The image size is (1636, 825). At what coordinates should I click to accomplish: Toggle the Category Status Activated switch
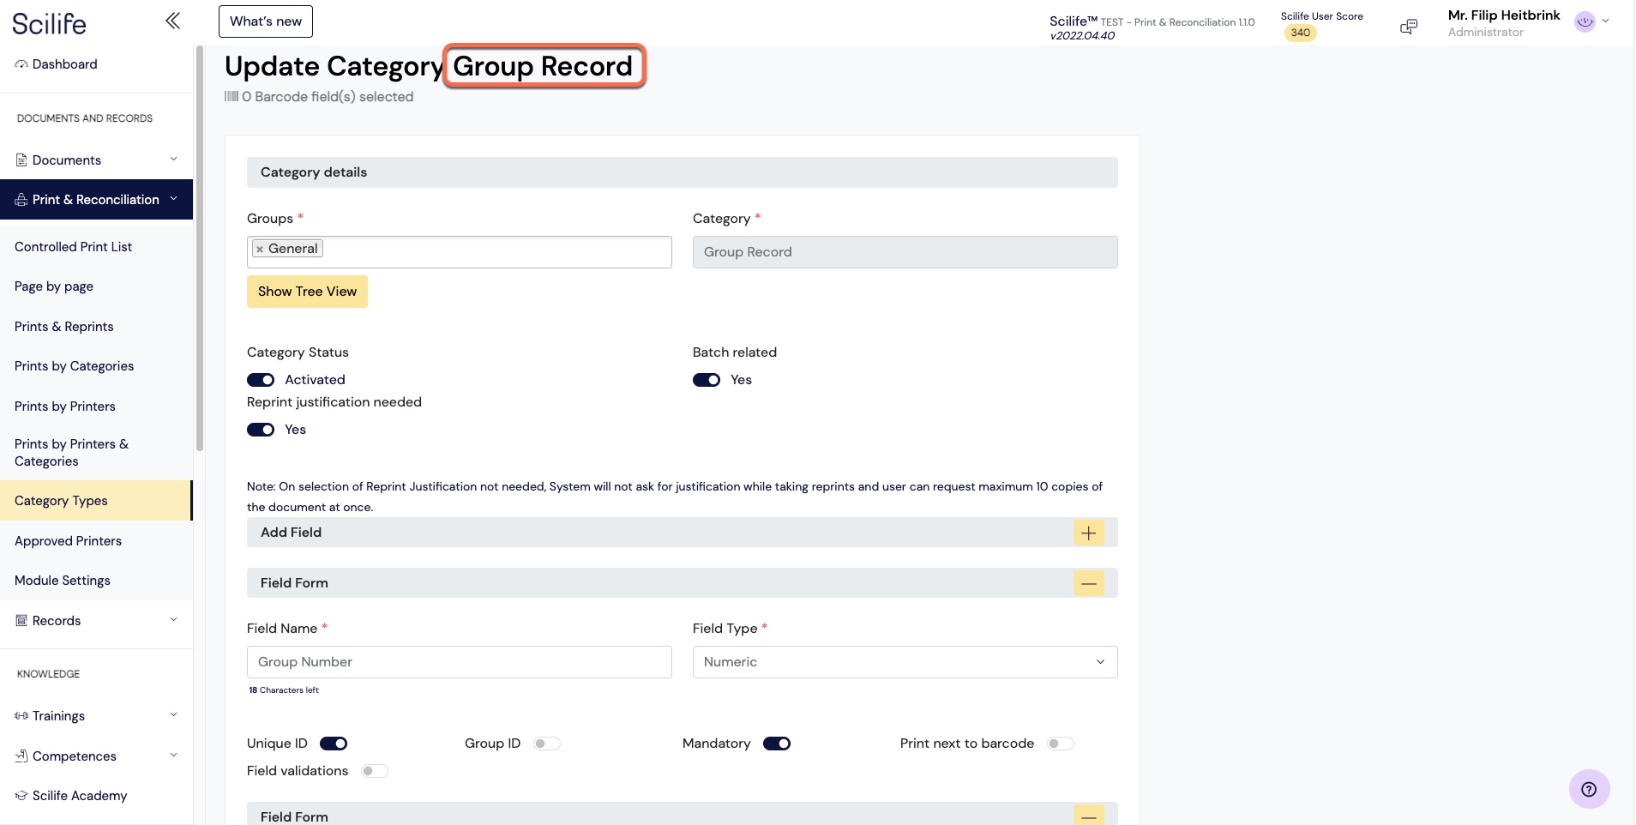click(x=261, y=380)
